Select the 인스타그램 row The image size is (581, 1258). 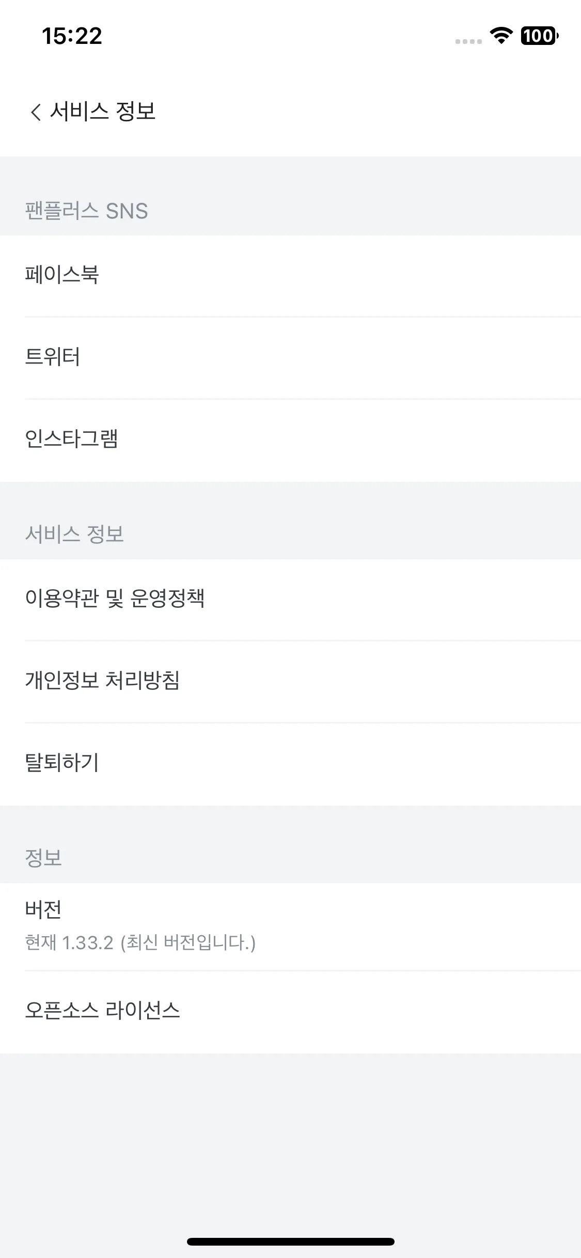pos(290,441)
